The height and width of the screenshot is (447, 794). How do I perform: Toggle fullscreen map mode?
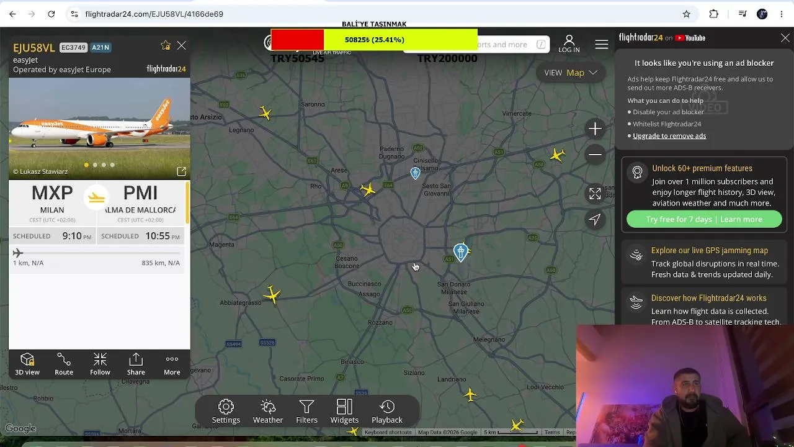(x=595, y=194)
